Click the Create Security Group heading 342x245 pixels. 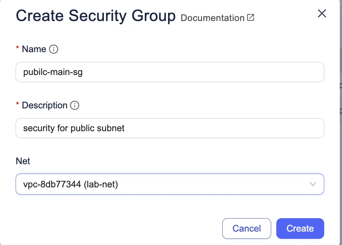[95, 16]
